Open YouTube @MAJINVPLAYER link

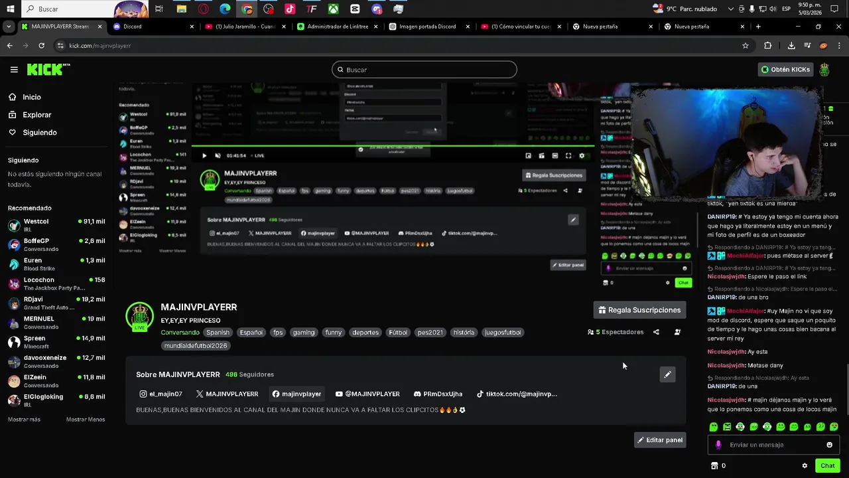click(367, 394)
